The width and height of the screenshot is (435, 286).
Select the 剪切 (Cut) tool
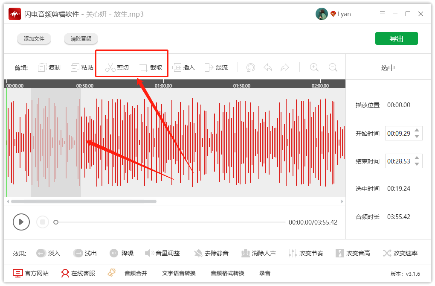tap(116, 67)
